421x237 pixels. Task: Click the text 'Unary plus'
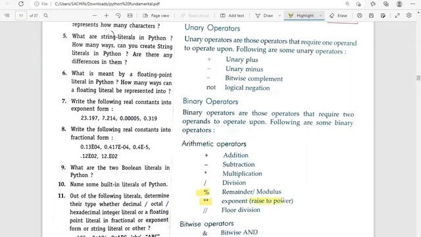(x=242, y=60)
